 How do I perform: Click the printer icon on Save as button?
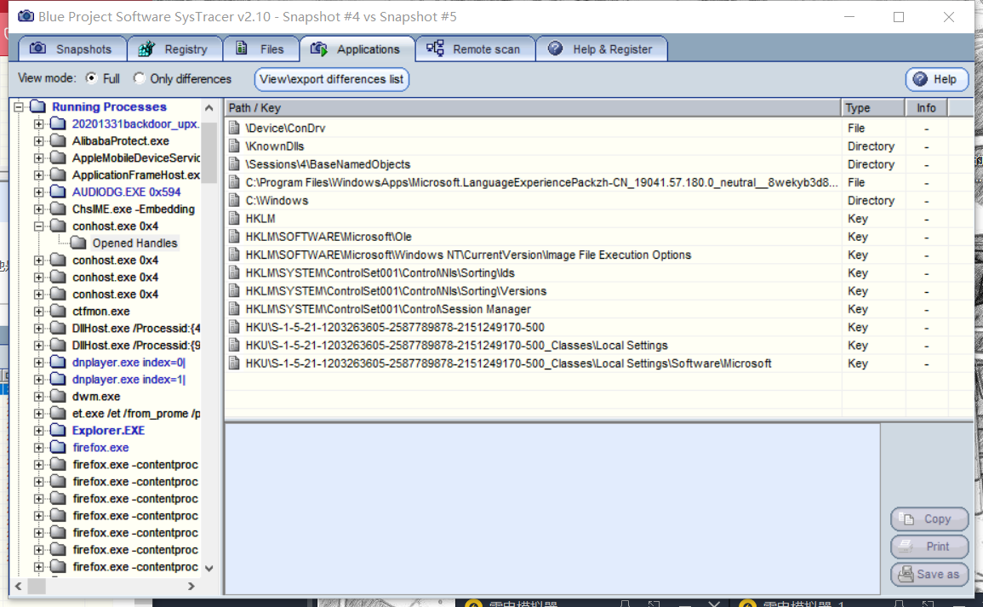(x=906, y=574)
